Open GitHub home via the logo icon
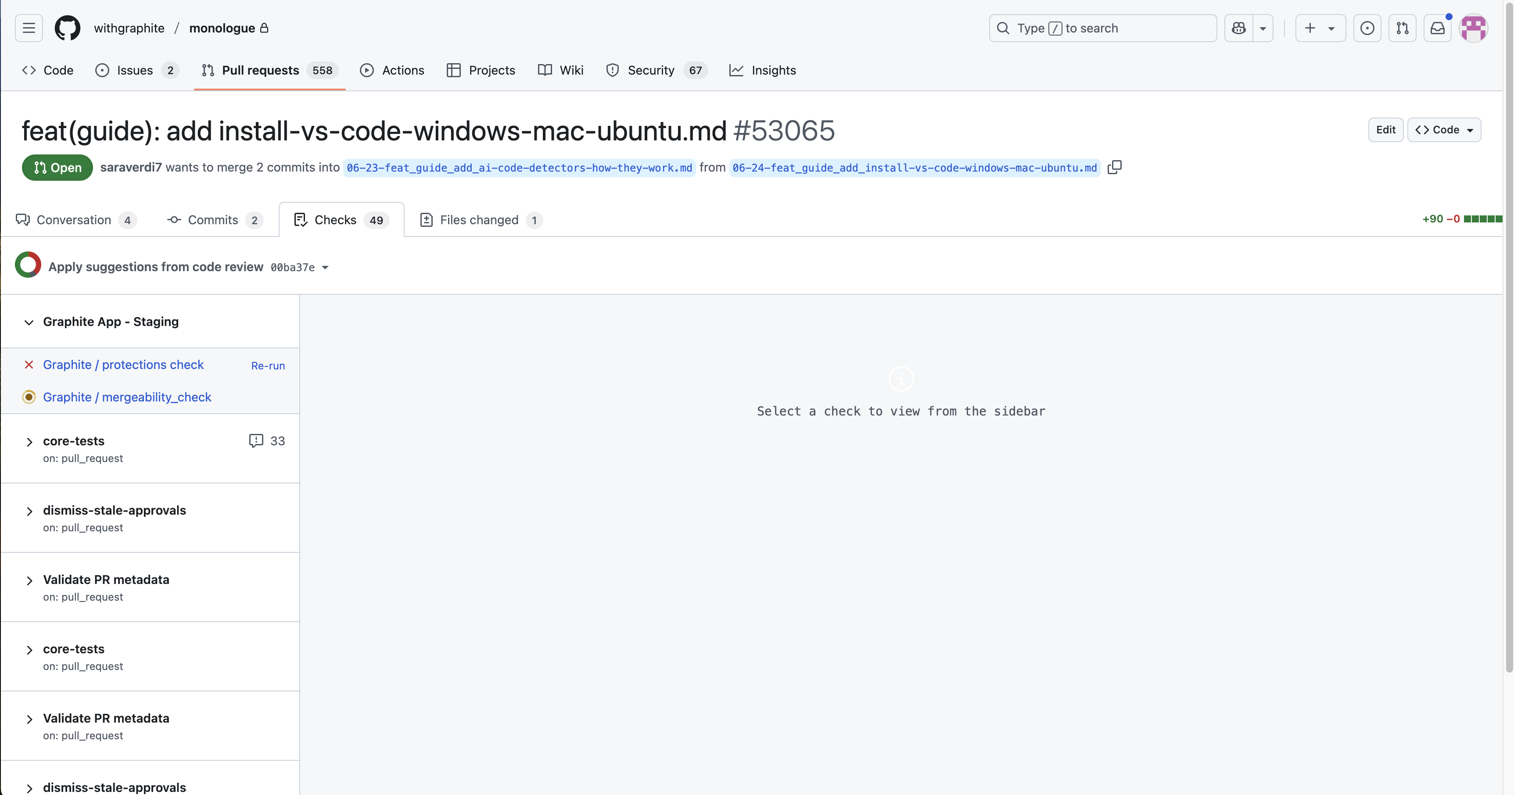Viewport: 1514px width, 795px height. pyautogui.click(x=67, y=28)
